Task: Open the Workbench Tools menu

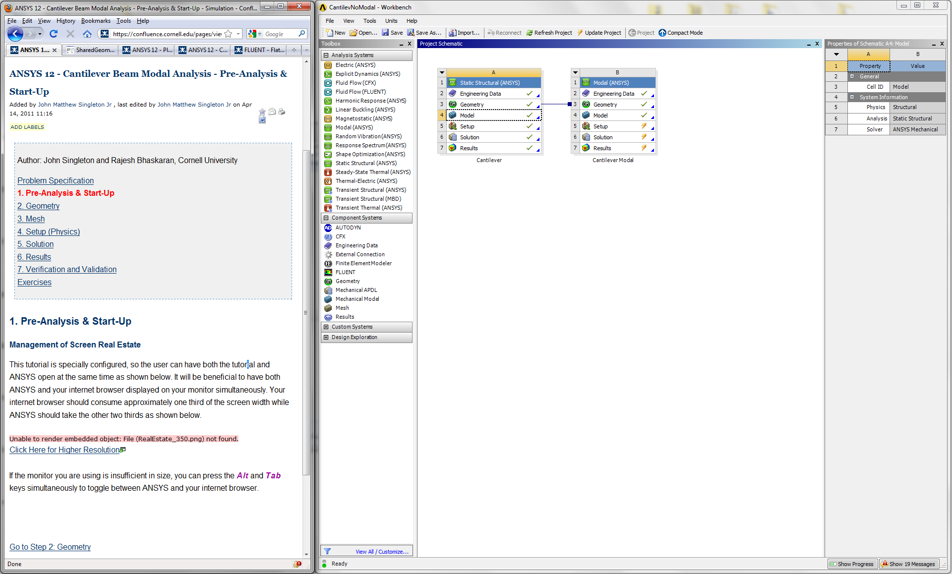Action: pos(369,21)
